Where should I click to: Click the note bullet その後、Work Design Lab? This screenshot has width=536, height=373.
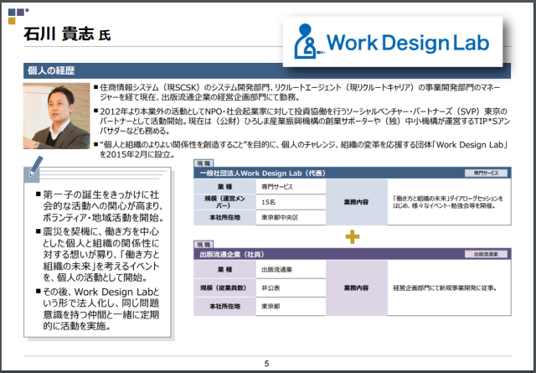coord(98,308)
